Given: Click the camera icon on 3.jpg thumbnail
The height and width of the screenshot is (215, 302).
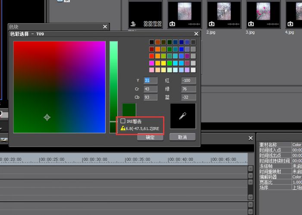Looking at the screenshot, I should click(251, 24).
